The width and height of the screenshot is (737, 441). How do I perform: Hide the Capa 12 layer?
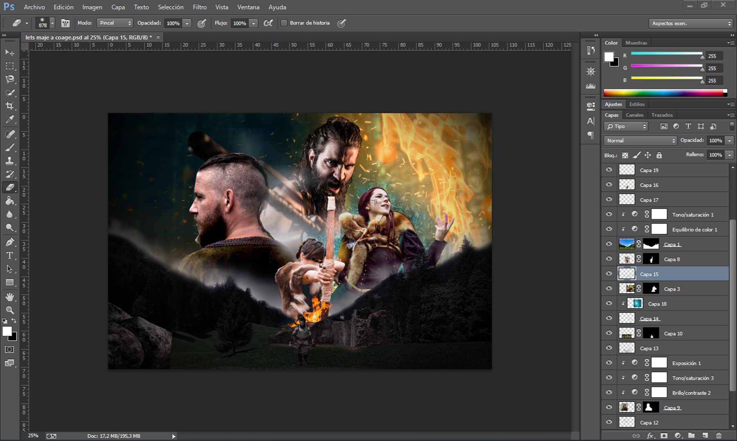point(609,422)
